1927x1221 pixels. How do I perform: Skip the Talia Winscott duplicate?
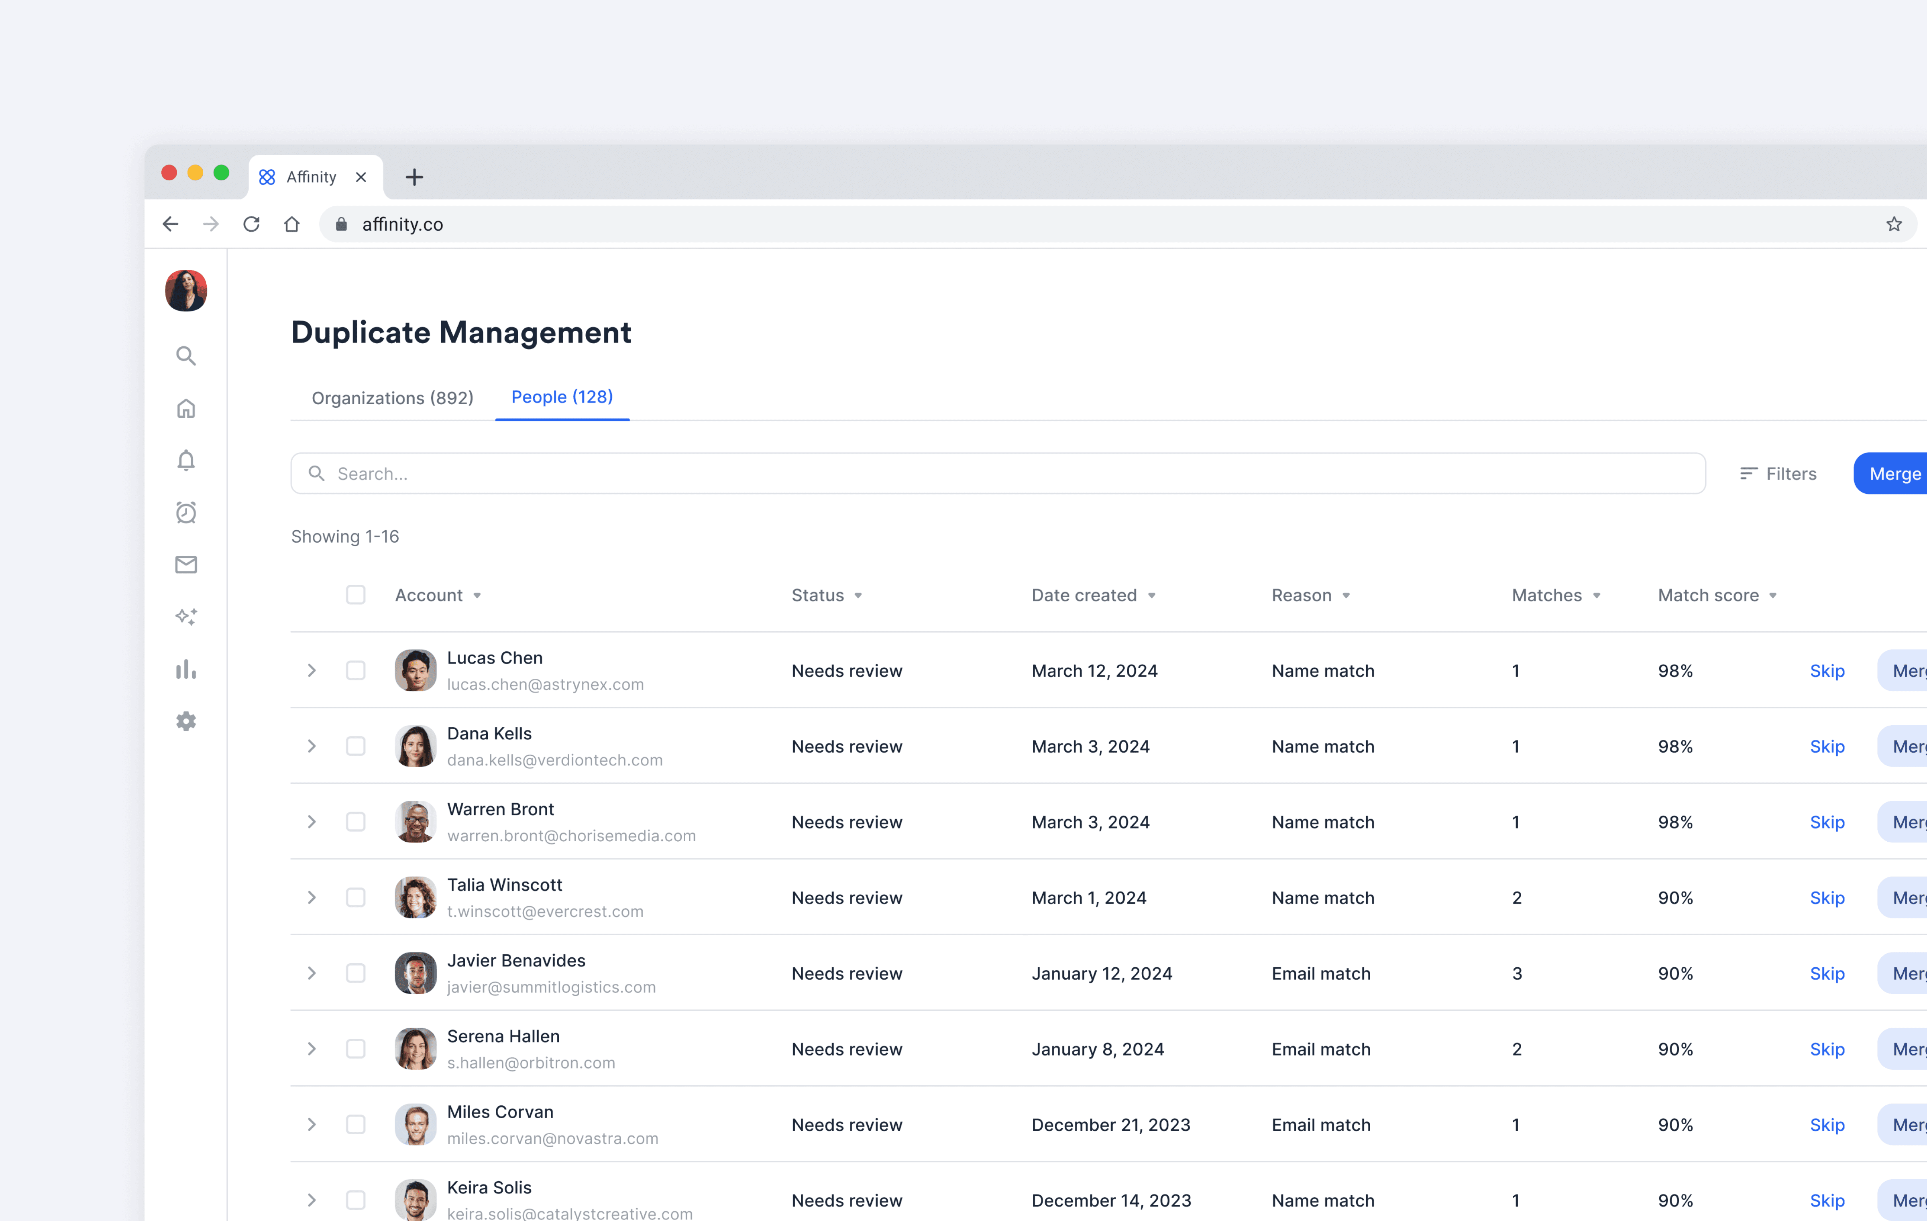[1827, 898]
